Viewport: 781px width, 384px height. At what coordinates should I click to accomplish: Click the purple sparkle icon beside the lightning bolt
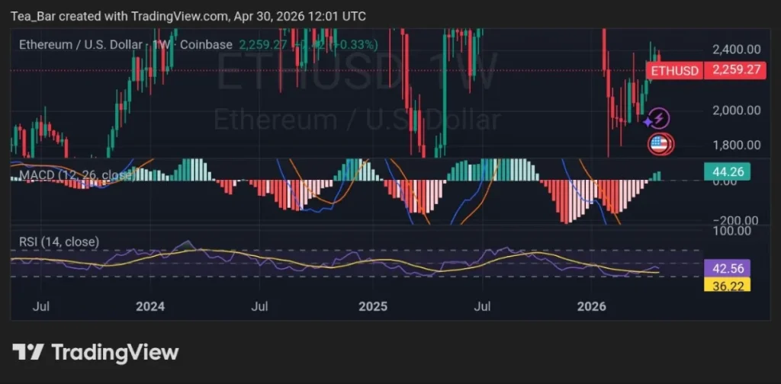pos(648,121)
